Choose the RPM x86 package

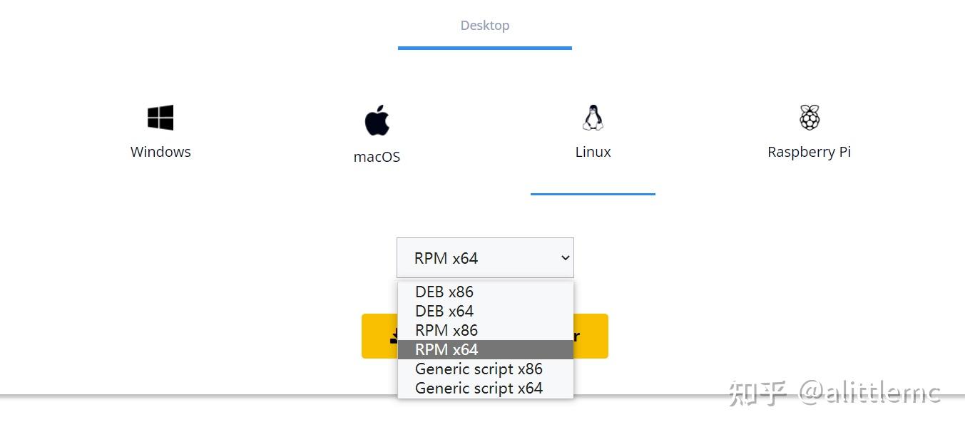(x=446, y=330)
